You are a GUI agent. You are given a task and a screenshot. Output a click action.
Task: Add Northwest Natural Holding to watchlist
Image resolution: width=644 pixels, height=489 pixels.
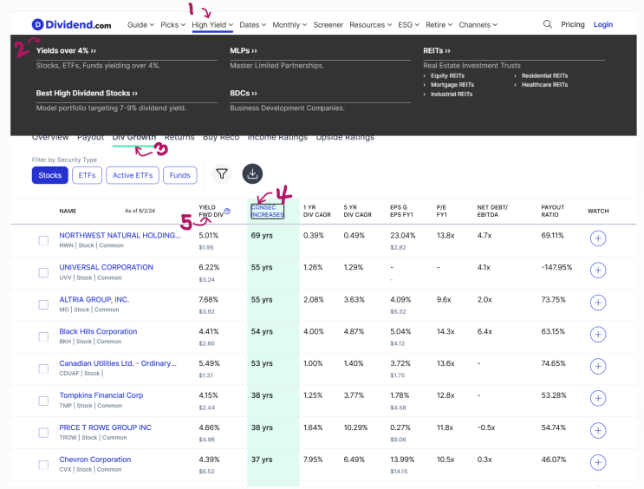coord(597,239)
